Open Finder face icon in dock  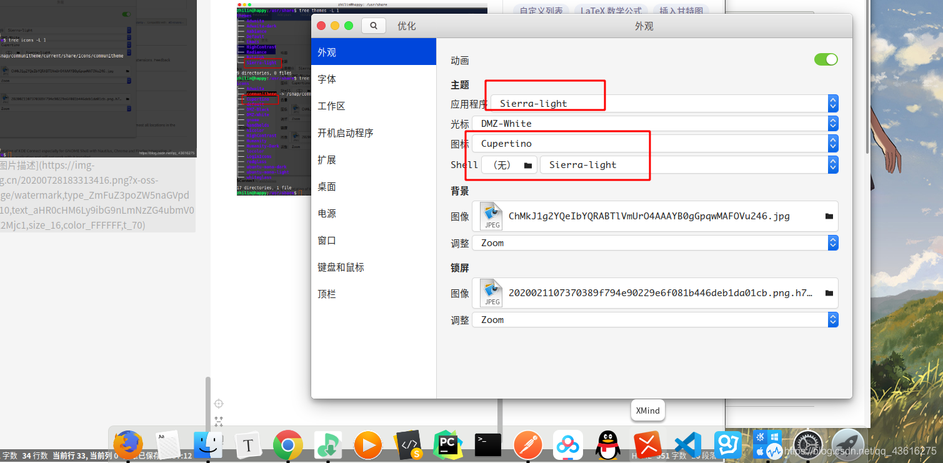(x=207, y=446)
